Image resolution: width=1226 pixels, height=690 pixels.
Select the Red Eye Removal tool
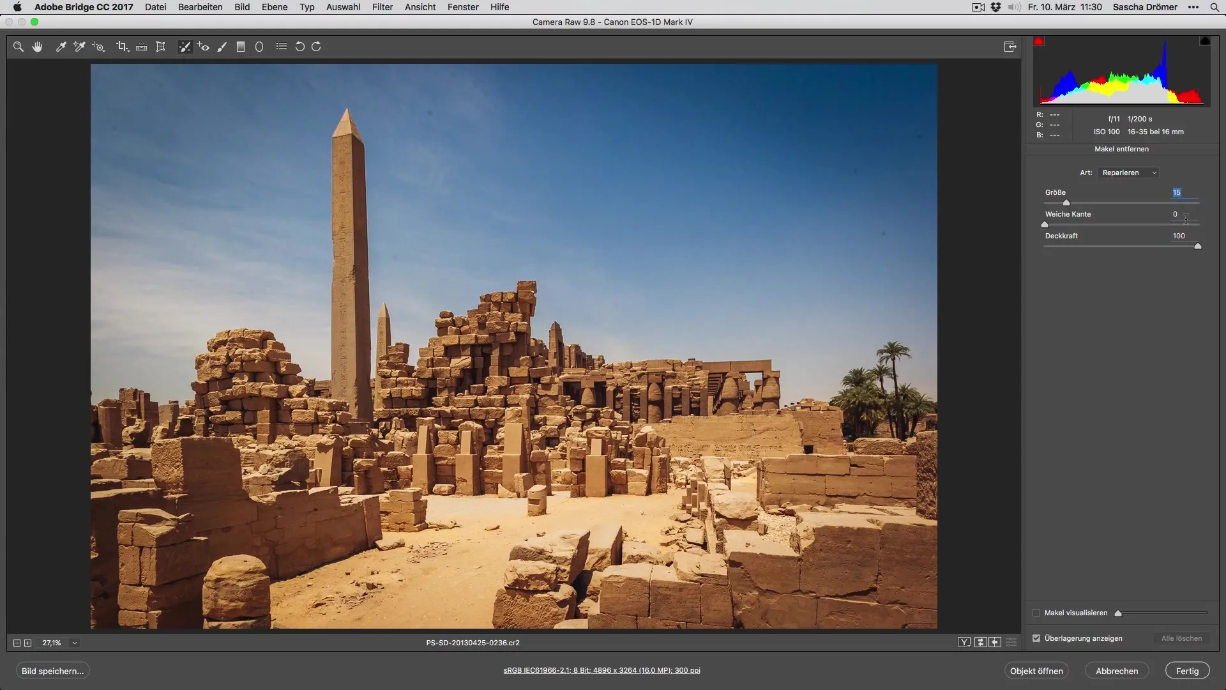[204, 47]
